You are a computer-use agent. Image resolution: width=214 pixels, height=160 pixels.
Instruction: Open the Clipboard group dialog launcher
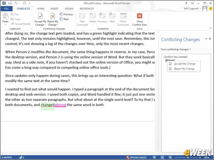point(31,29)
